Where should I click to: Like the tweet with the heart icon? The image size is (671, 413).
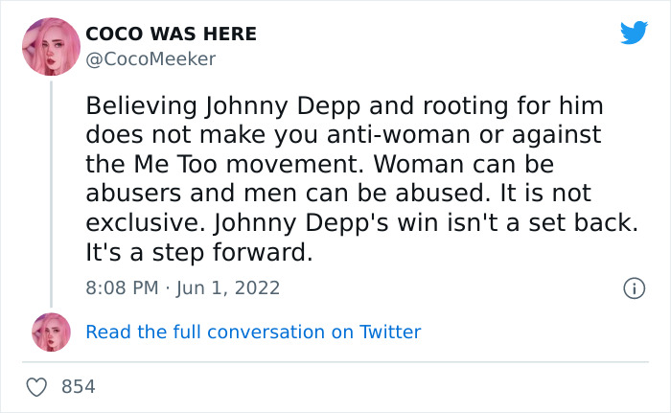37,387
